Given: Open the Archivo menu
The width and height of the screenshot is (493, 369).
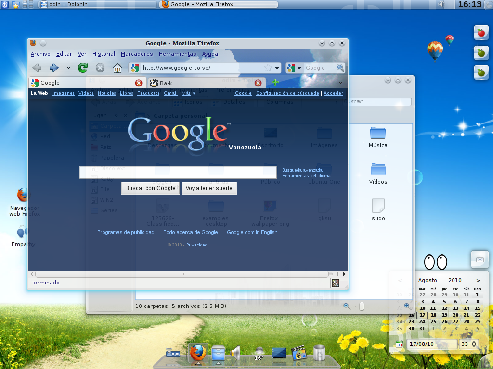Looking at the screenshot, I should point(40,54).
